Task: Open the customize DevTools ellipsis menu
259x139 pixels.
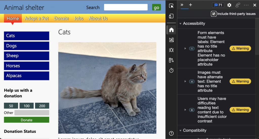Action: coord(246,5)
